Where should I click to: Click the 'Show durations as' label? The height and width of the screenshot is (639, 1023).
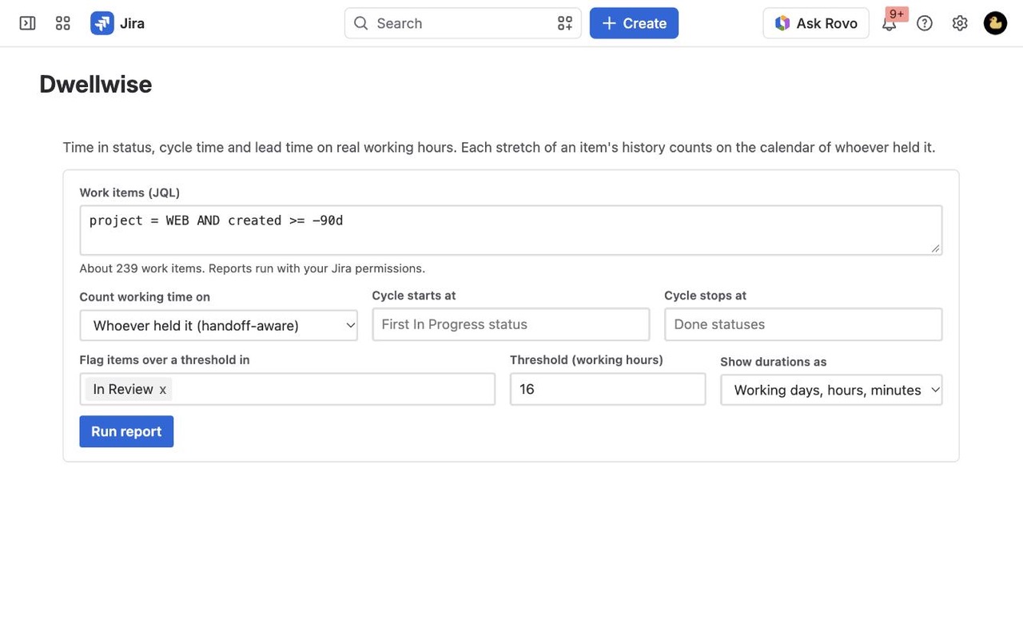tap(774, 362)
